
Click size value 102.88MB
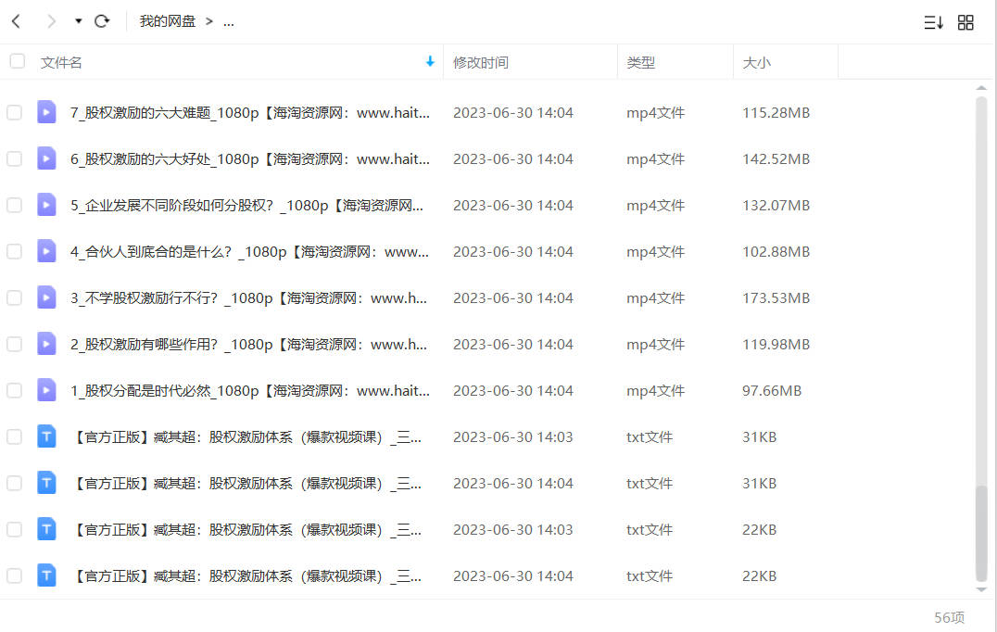pos(776,252)
